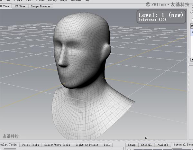Open the Maps menu
Screen dimensions: 193x150
coord(63,1)
